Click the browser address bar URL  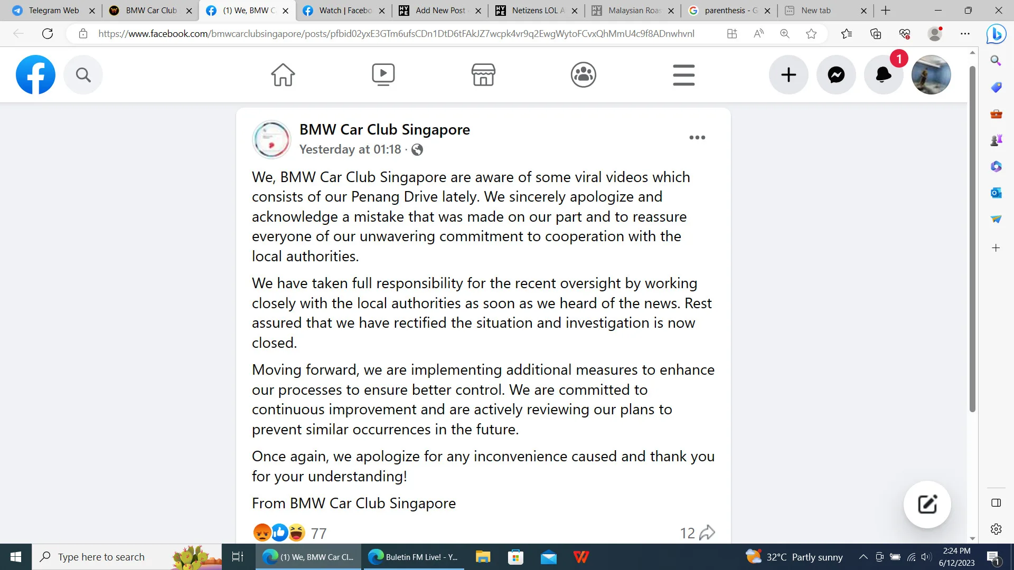[396, 34]
